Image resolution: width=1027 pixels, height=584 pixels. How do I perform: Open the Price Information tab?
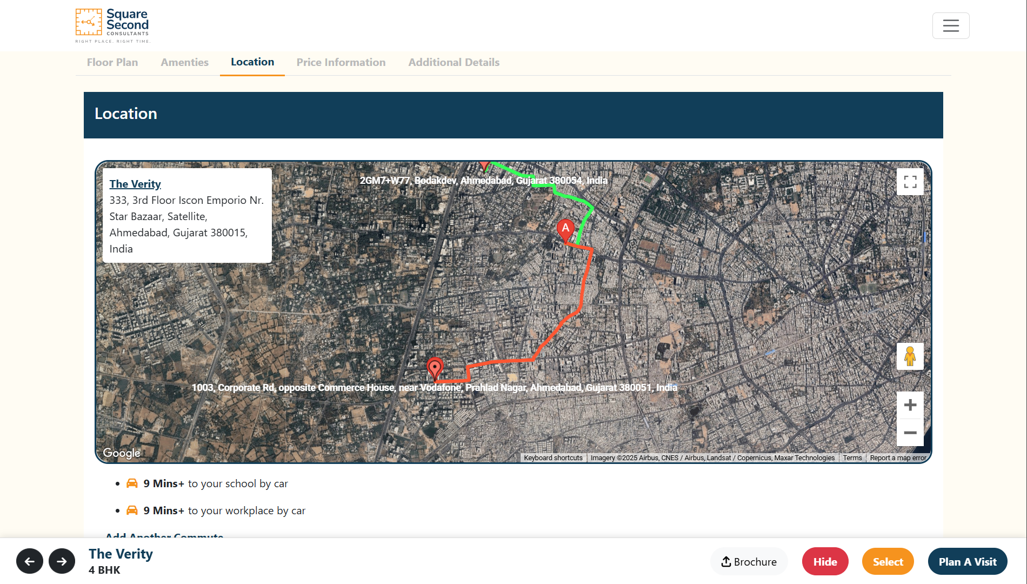tap(341, 62)
